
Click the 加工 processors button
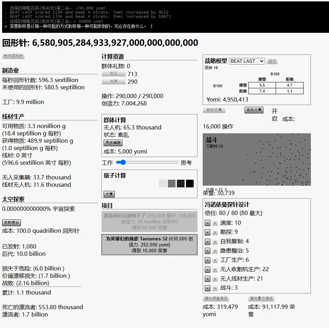point(113,74)
